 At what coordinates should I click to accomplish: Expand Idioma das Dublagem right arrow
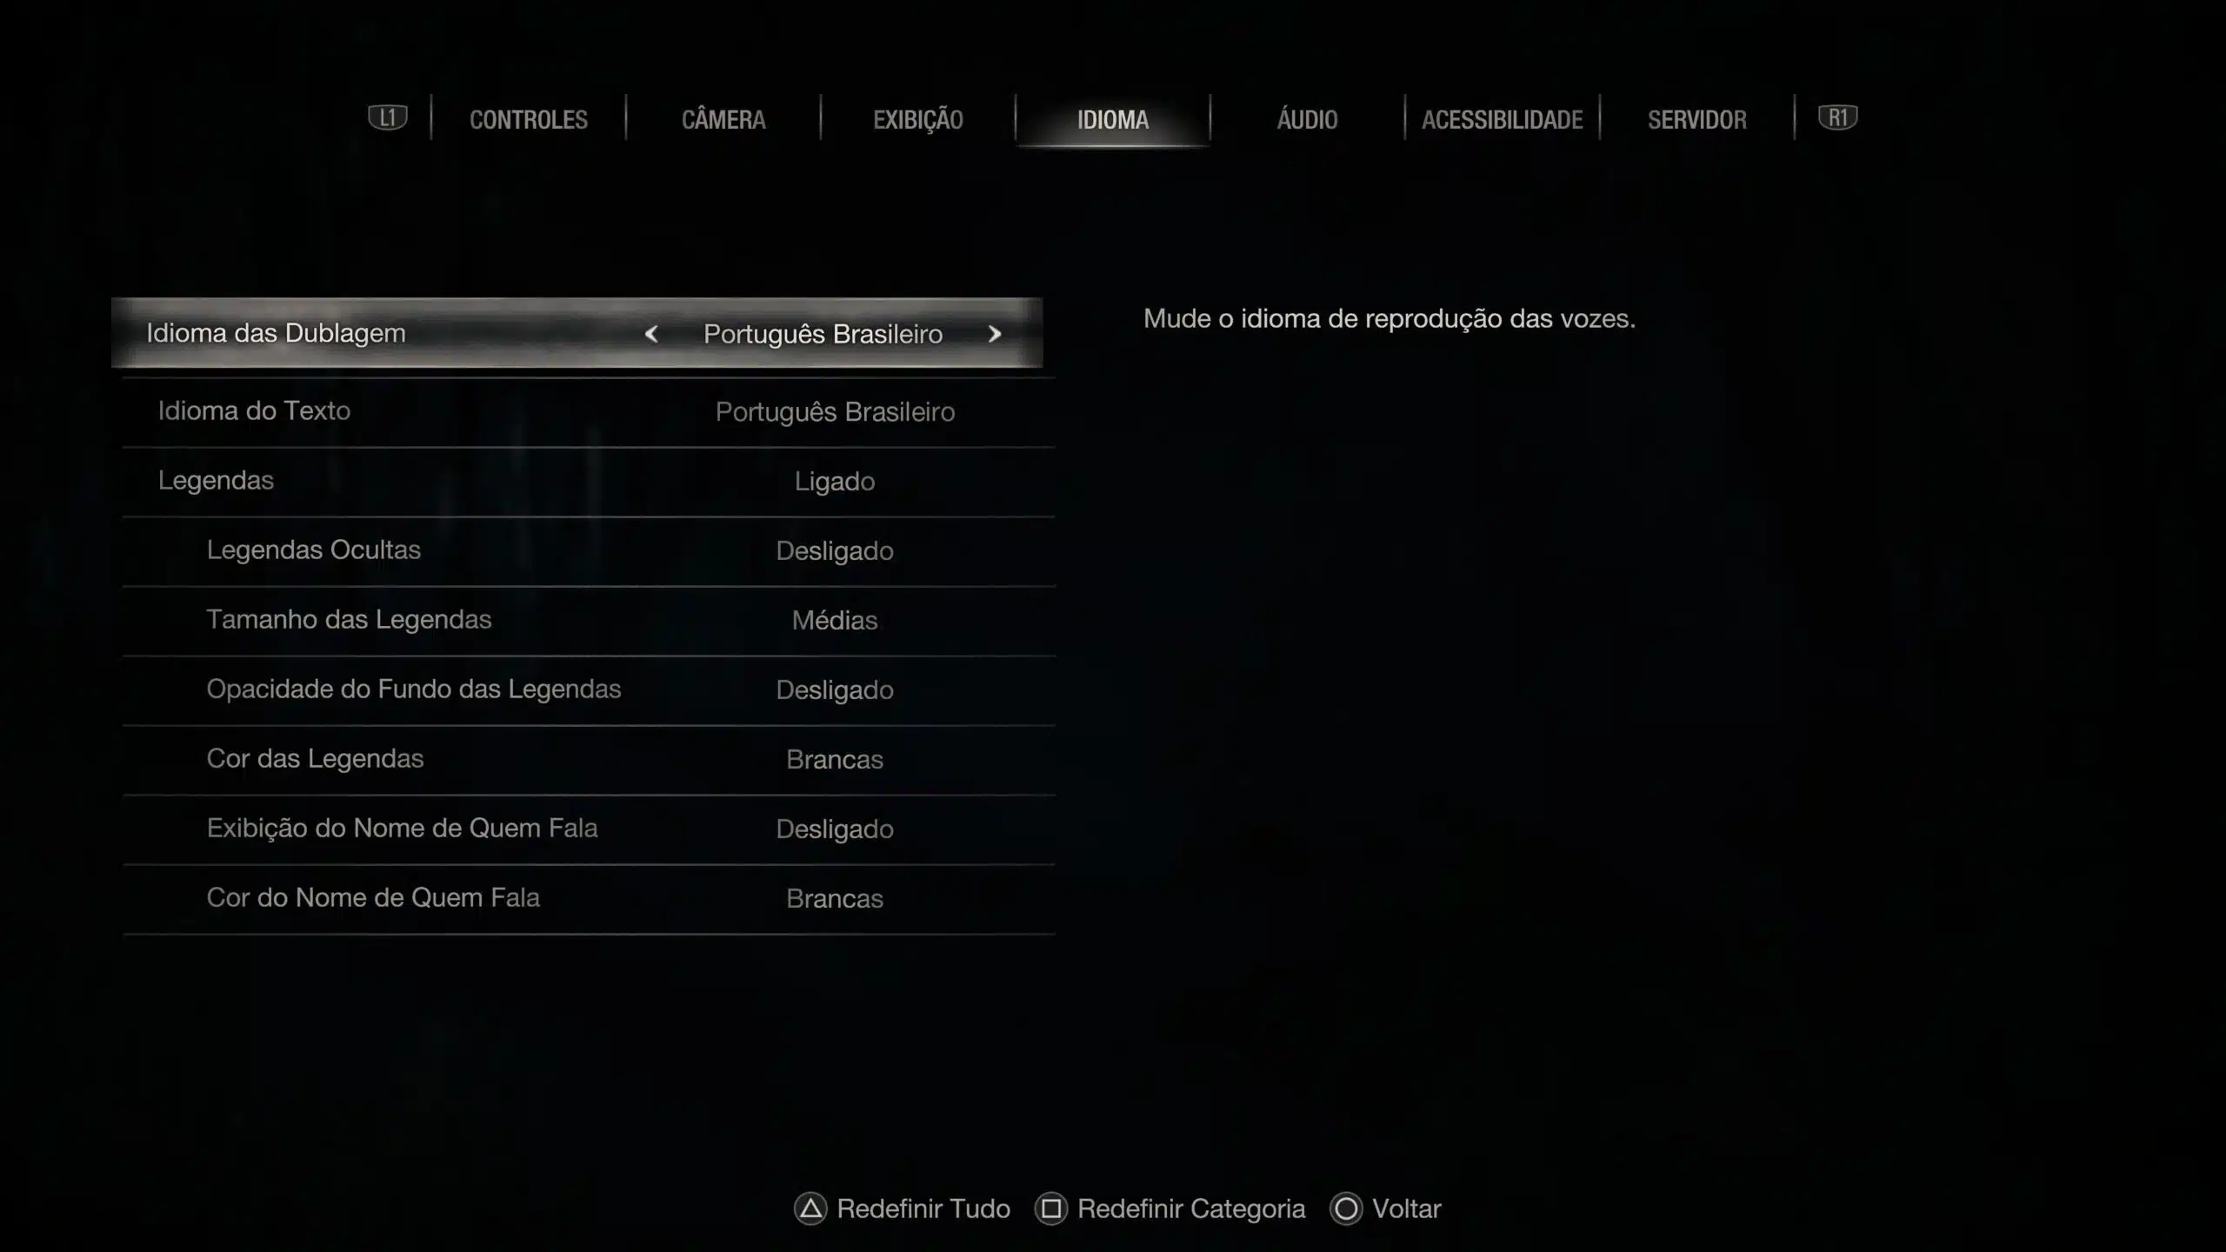(x=994, y=333)
